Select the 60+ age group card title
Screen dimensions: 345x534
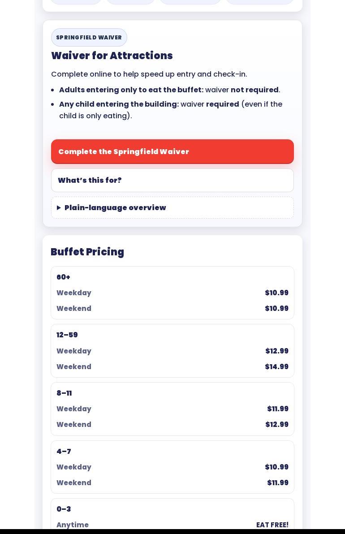coord(63,277)
